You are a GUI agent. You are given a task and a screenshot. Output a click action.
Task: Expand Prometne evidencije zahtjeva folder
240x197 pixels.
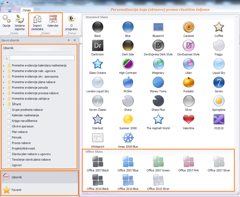[x=4, y=99]
